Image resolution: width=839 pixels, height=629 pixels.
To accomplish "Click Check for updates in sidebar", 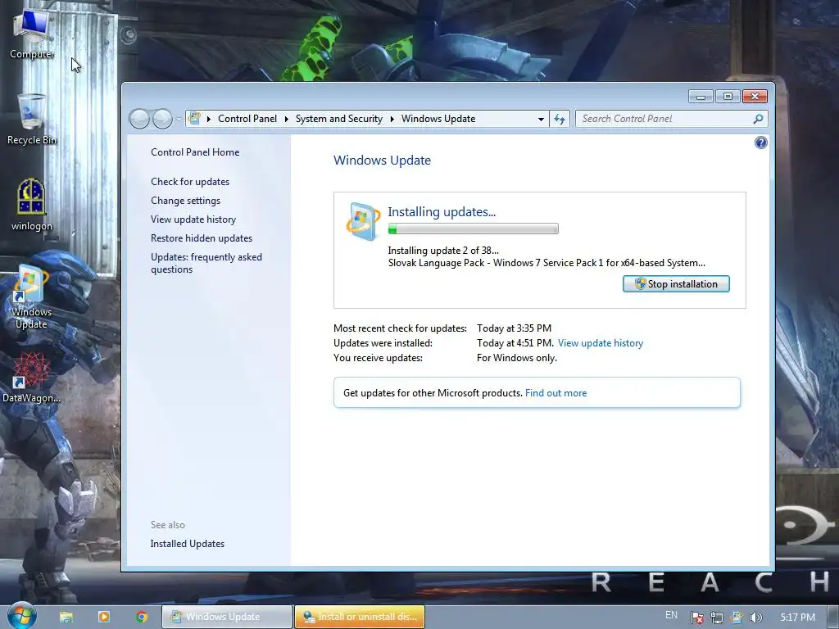I will (190, 182).
